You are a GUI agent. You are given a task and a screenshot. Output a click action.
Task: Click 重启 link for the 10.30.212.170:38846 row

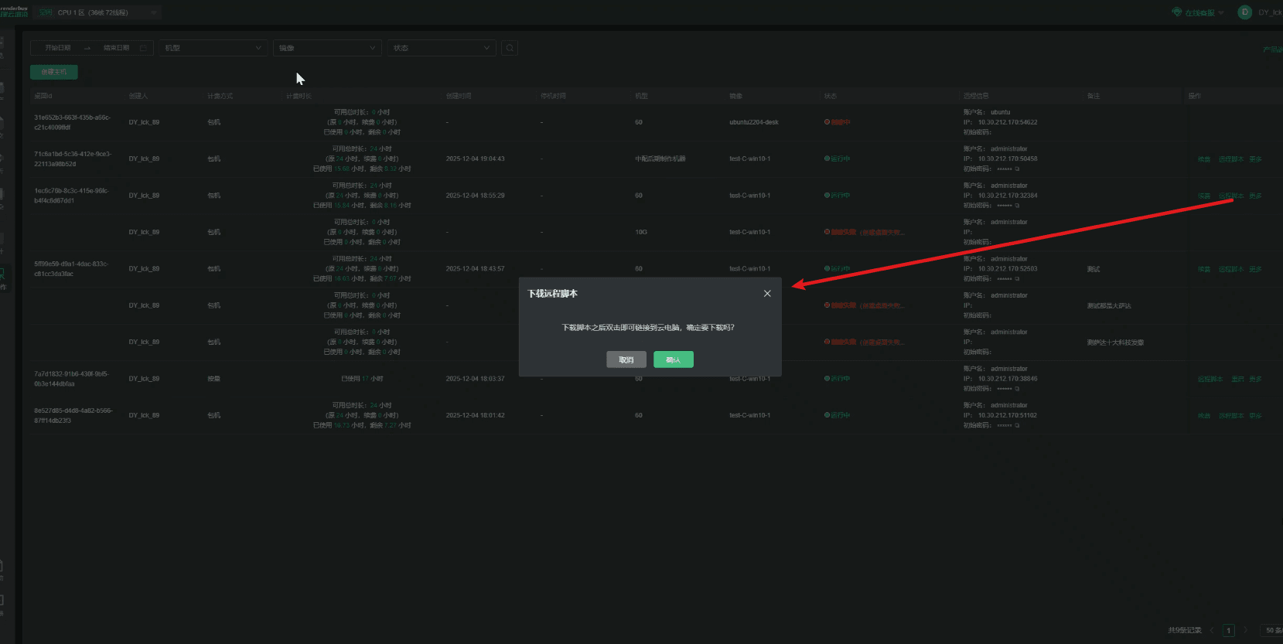point(1237,379)
